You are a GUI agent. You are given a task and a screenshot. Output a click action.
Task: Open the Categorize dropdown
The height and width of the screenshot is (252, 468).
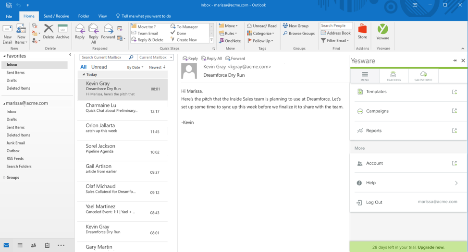(260, 34)
